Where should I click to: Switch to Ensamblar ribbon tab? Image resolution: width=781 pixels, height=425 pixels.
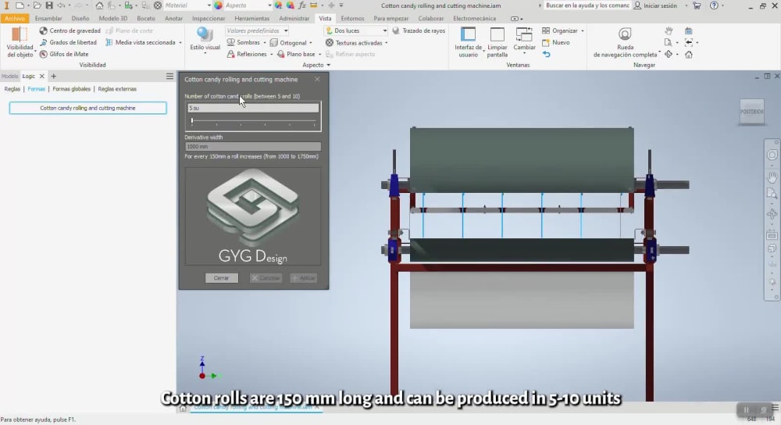48,19
